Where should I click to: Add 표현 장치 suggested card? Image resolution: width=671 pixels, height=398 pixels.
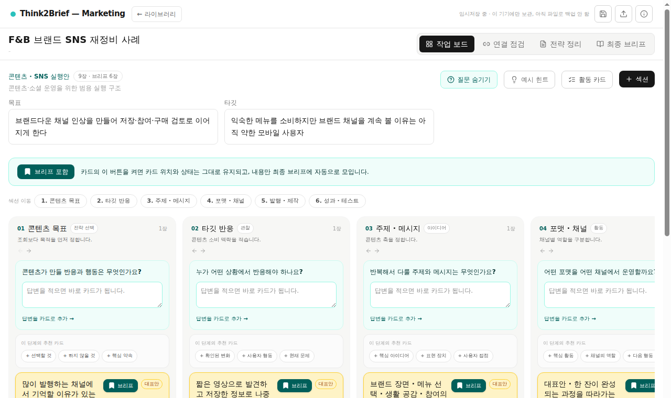[434, 356]
